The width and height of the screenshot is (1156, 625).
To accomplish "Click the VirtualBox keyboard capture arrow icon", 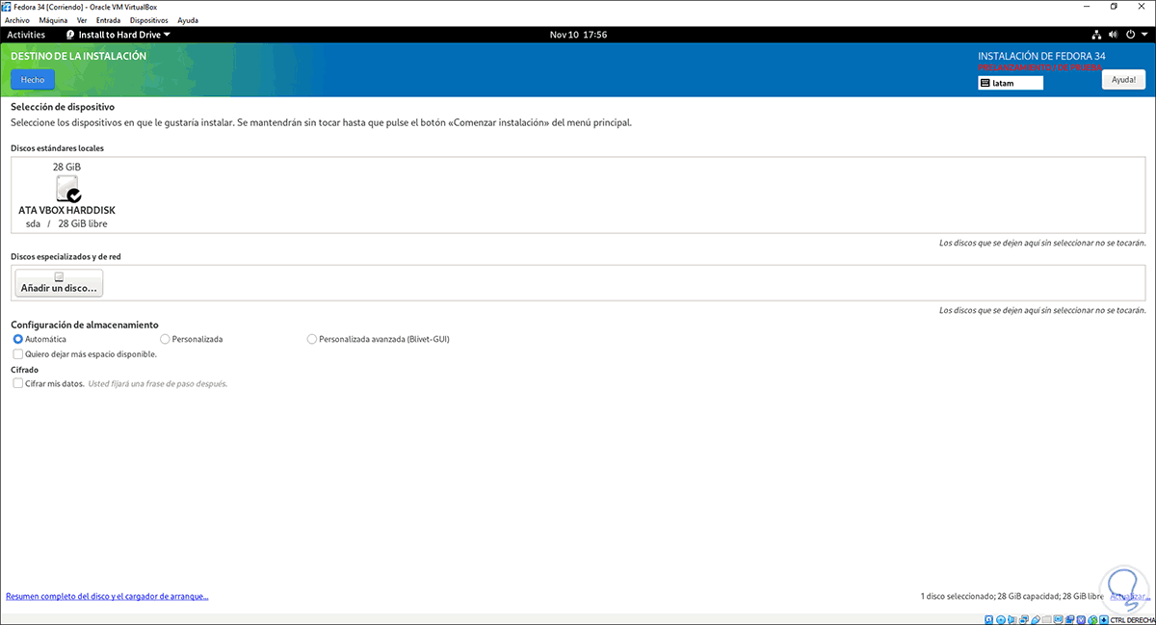I will pos(1104,619).
